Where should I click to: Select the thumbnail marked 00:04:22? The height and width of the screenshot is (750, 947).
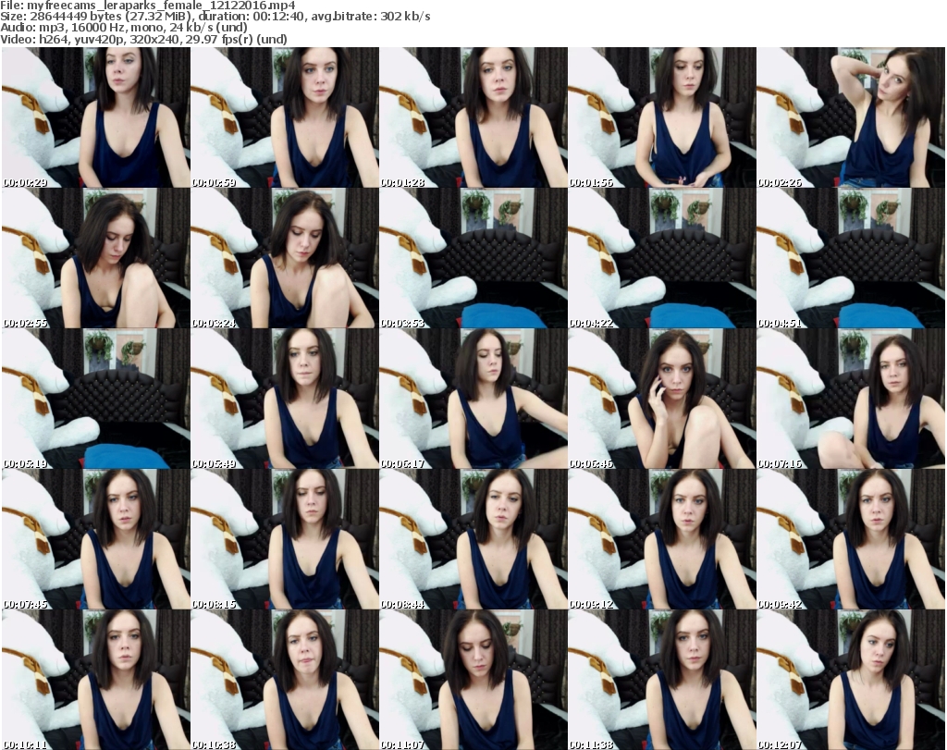[x=662, y=258]
